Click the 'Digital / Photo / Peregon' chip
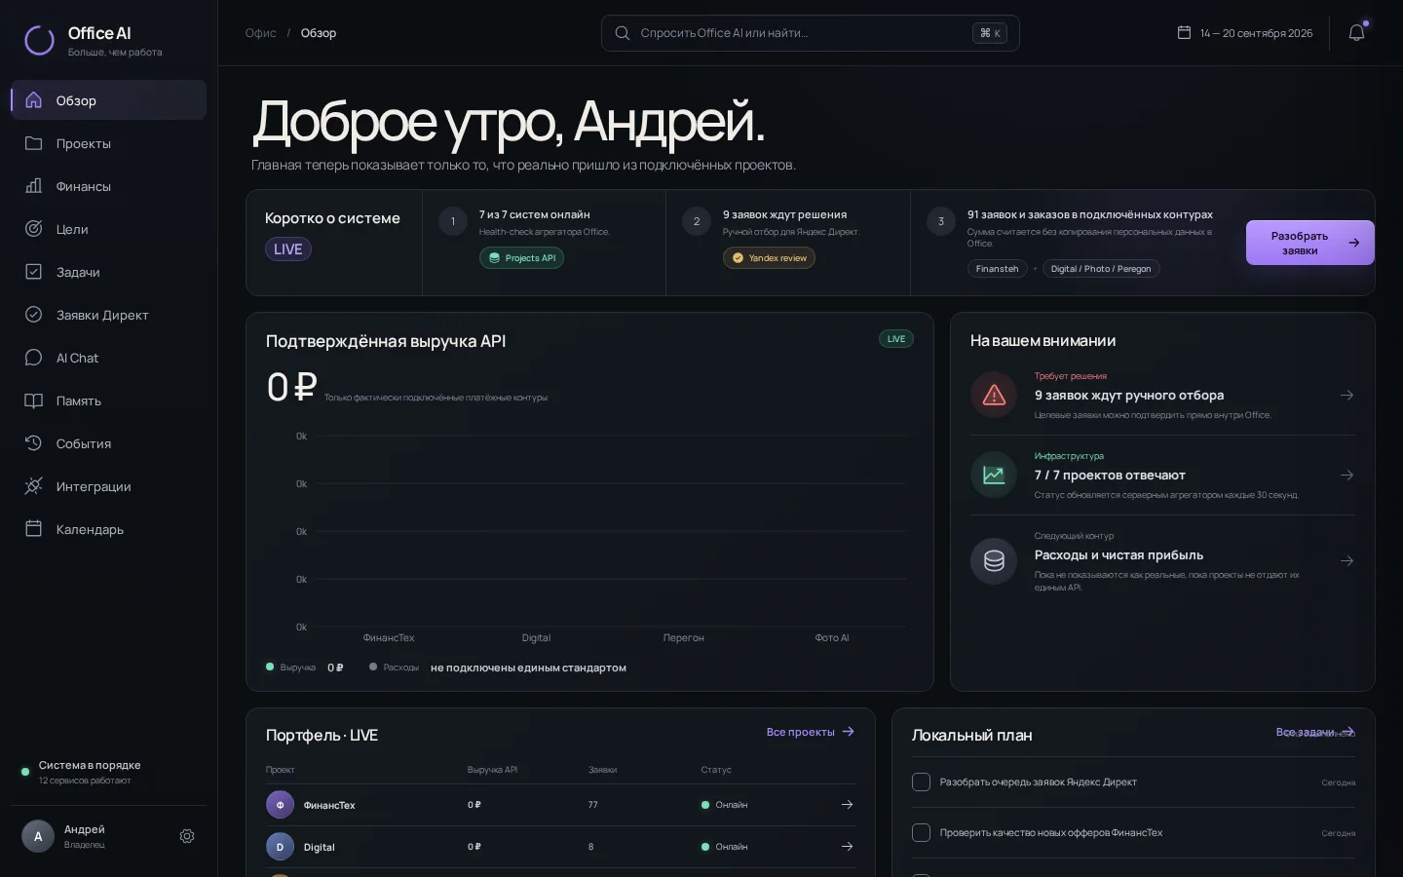Screen dimensions: 1403x877 [x=1101, y=269]
